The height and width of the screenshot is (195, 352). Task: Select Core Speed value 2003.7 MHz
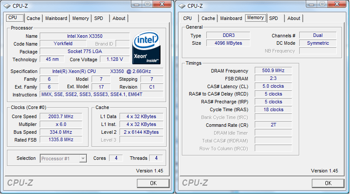coord(61,116)
